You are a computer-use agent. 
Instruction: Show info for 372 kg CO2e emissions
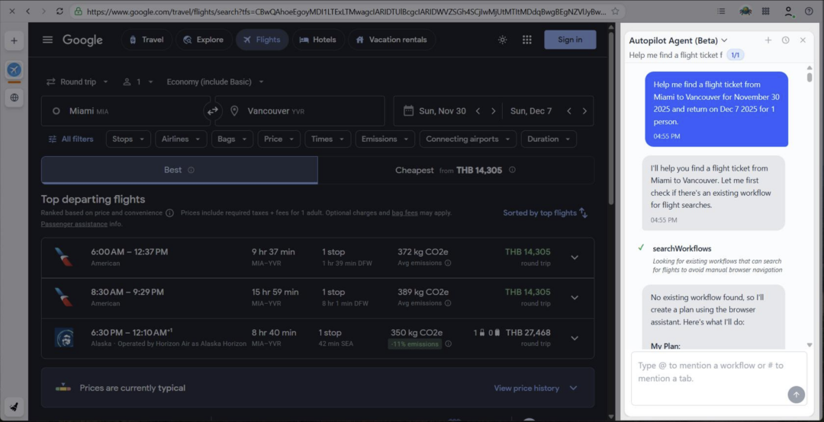[448, 263]
